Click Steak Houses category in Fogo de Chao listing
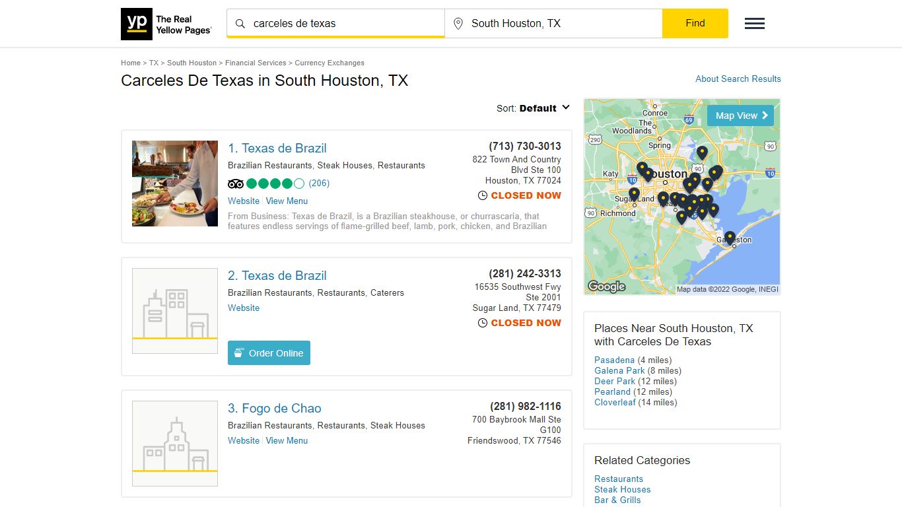This screenshot has height=507, width=902. pos(398,425)
